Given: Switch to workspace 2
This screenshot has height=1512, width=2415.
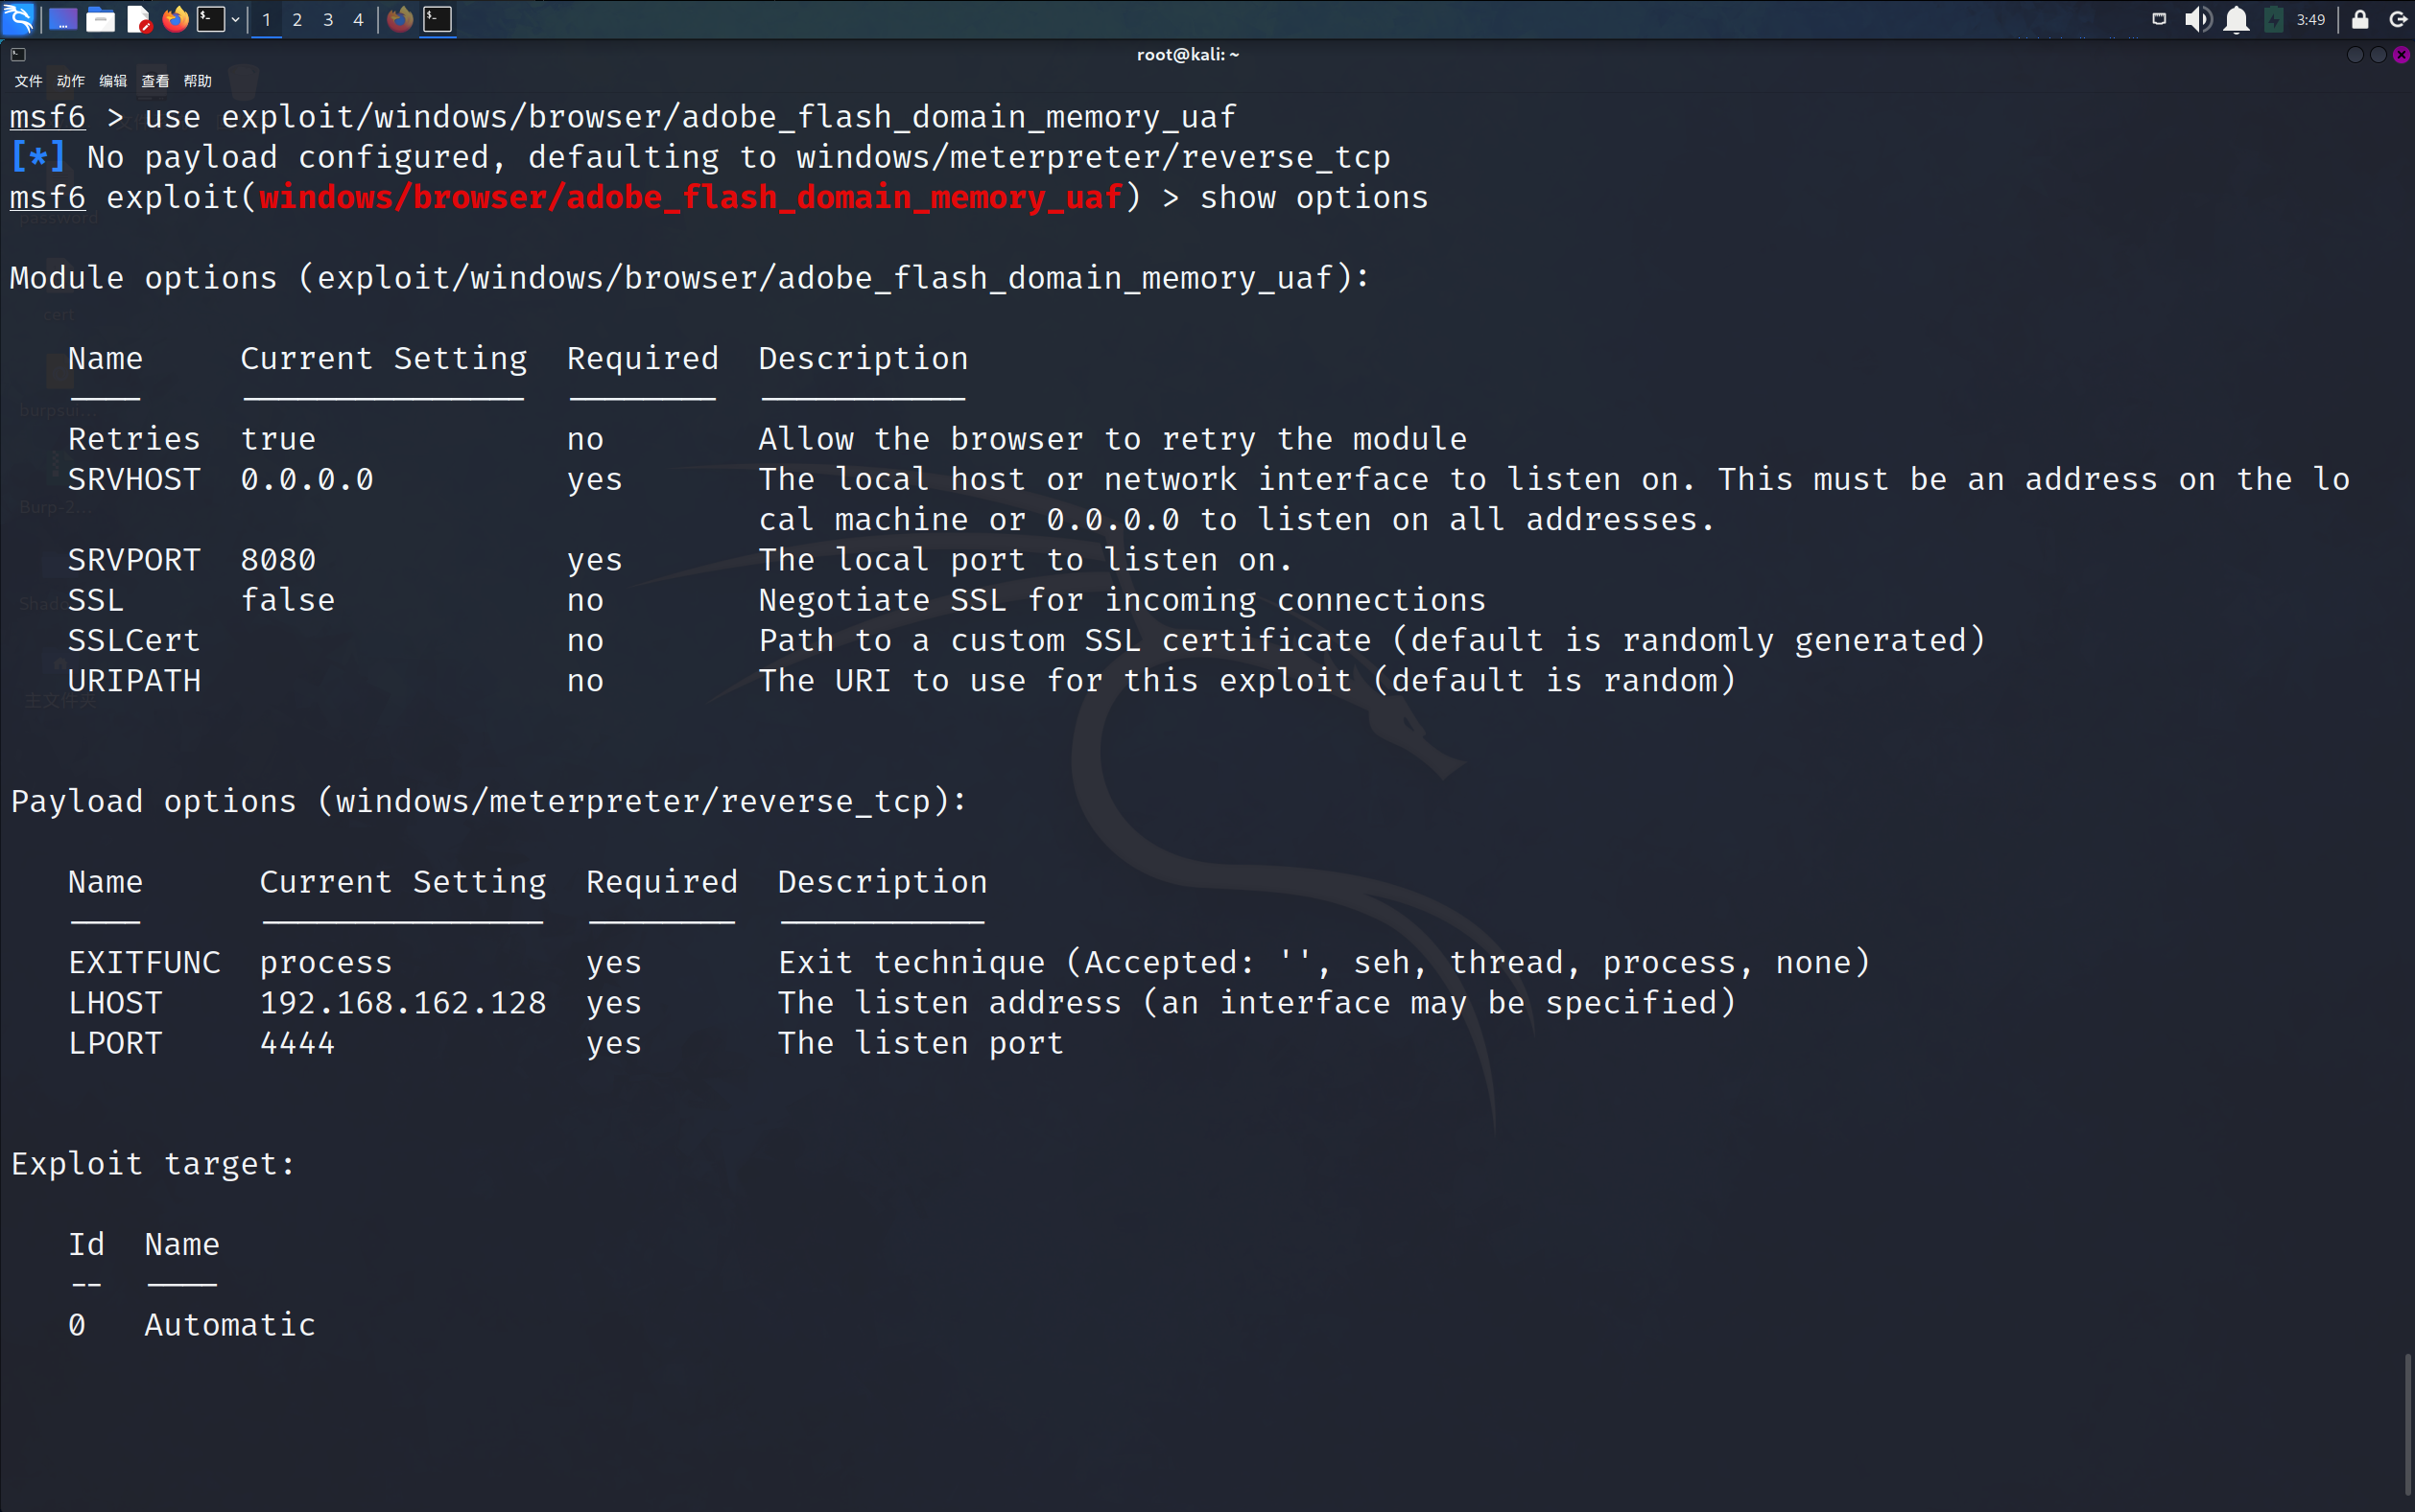Looking at the screenshot, I should tap(297, 19).
